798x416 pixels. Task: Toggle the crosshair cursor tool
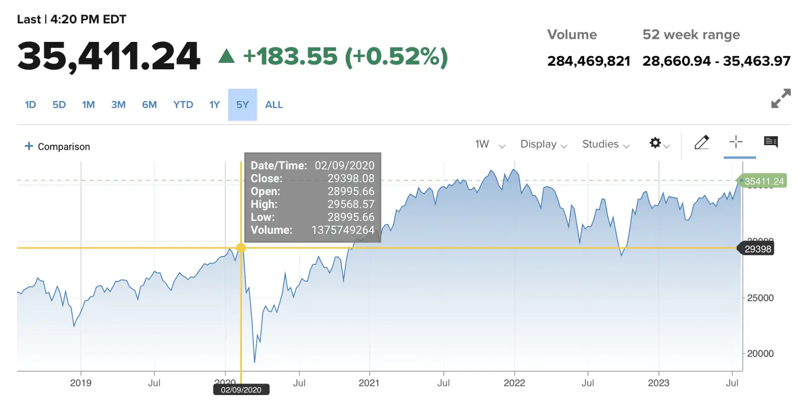736,142
